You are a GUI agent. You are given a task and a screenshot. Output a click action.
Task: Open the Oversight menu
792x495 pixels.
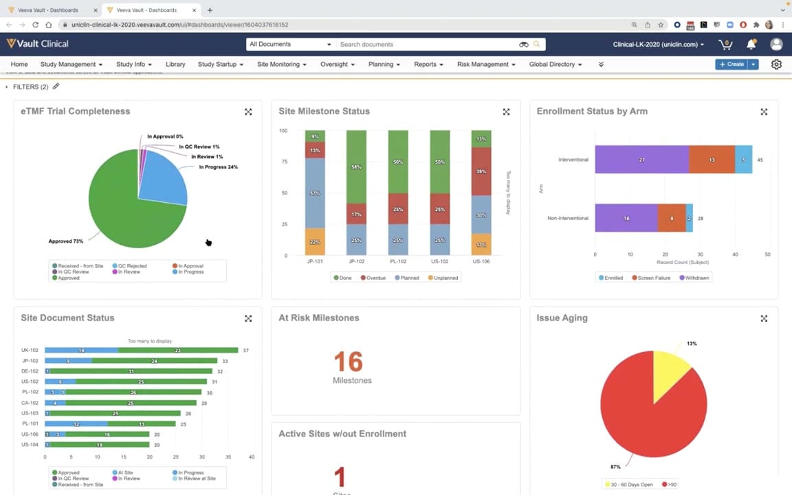click(x=338, y=65)
